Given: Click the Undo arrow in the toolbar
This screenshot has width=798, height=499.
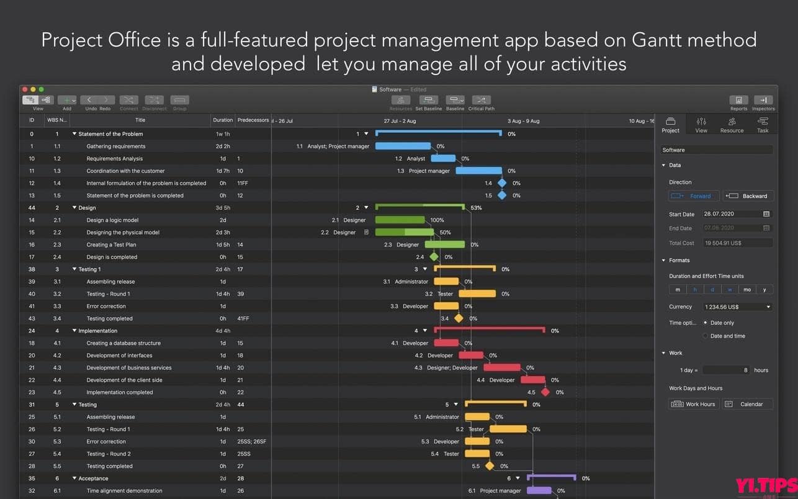Looking at the screenshot, I should tap(89, 100).
